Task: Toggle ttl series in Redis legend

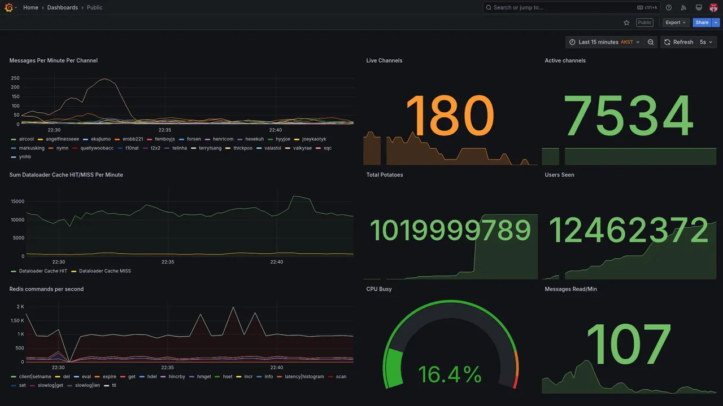Action: (114, 385)
